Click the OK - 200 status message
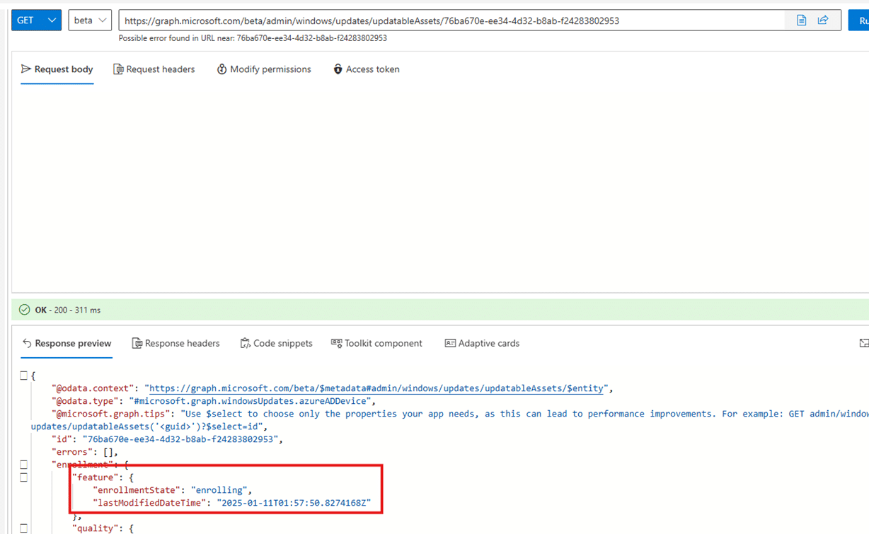 pos(67,310)
